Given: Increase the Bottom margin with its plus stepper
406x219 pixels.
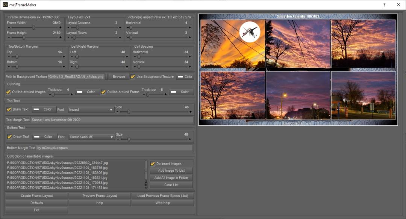Looking at the screenshot, I should (x=64, y=67).
